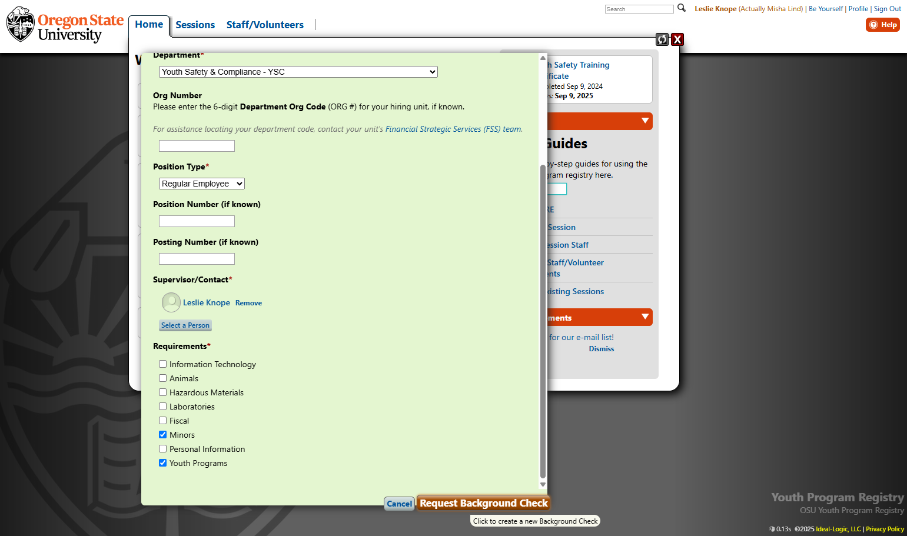Uncheck the Minors requirement
Image resolution: width=907 pixels, height=536 pixels.
click(163, 435)
